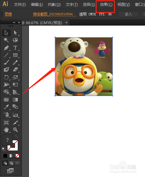Select the Column Graph tool
This screenshot has width=145, height=177.
[15, 115]
